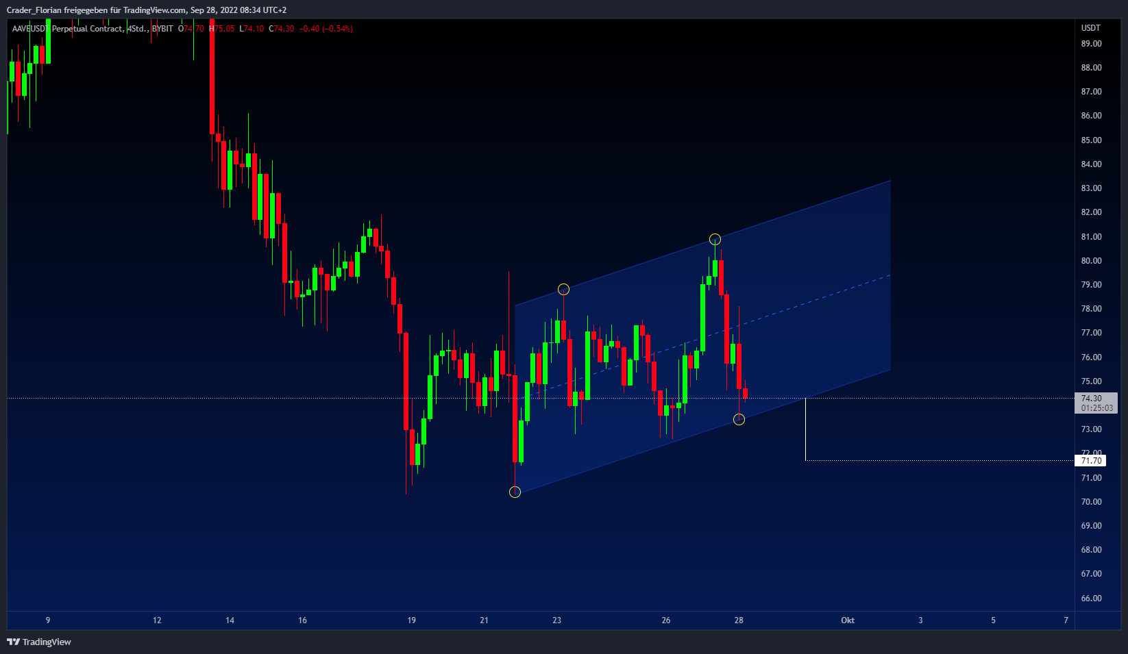Click the 28 date label on the time axis
The image size is (1128, 654).
pyautogui.click(x=739, y=620)
